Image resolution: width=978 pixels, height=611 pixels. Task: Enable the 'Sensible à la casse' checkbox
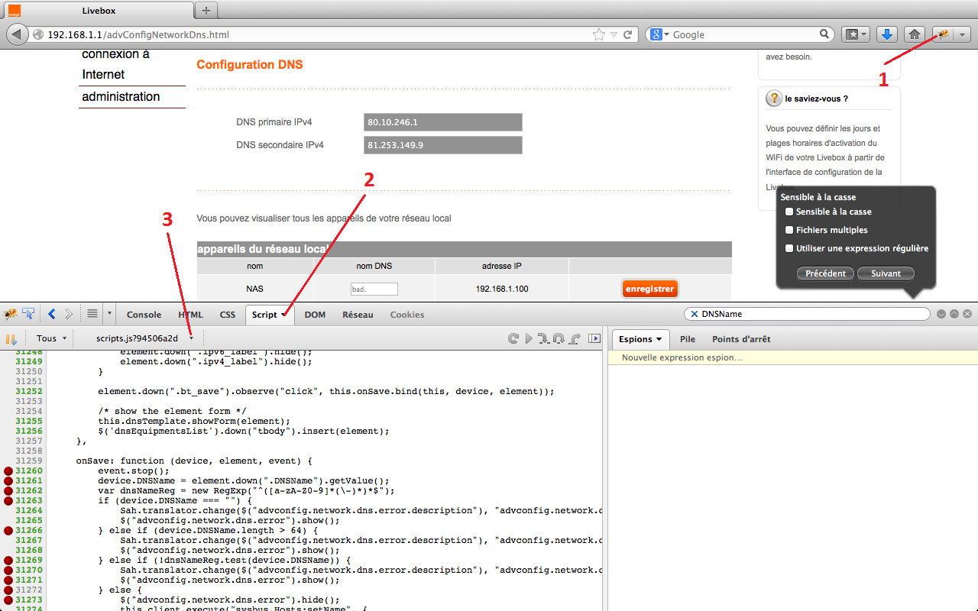coord(789,212)
